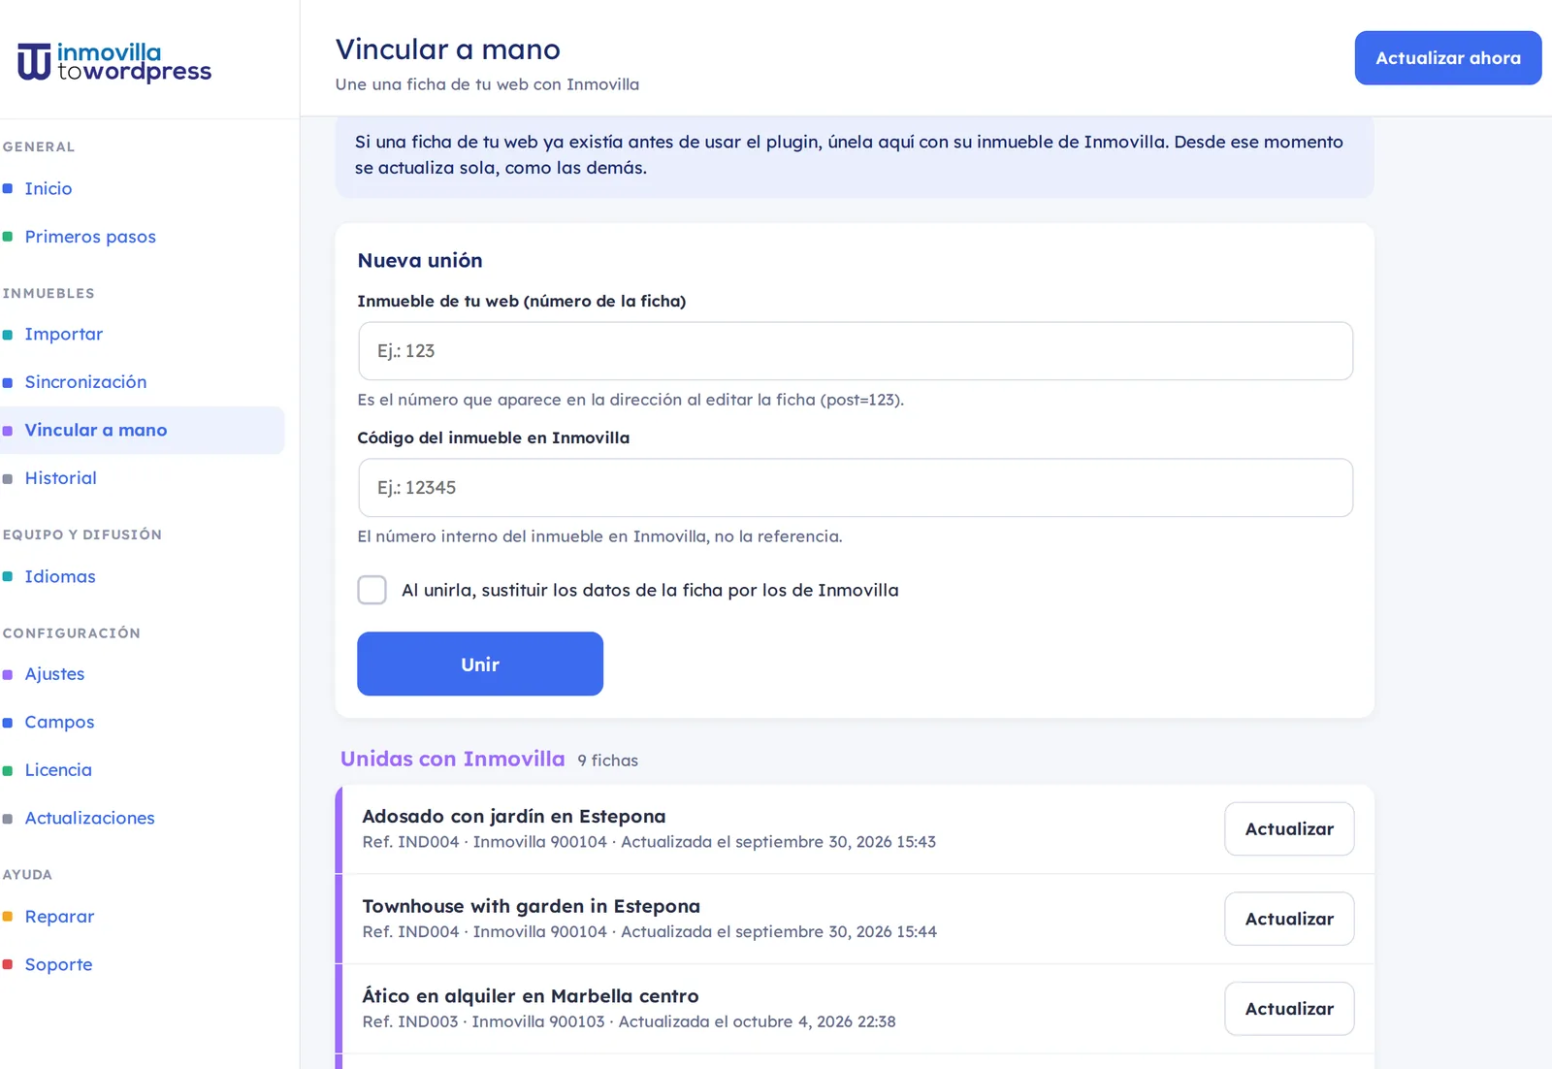This screenshot has height=1069, width=1552.
Task: Open the Reparar help item
Action: 59,917
